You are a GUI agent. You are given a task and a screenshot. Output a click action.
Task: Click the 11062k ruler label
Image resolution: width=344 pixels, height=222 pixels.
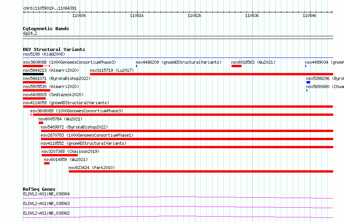click(x=194, y=15)
